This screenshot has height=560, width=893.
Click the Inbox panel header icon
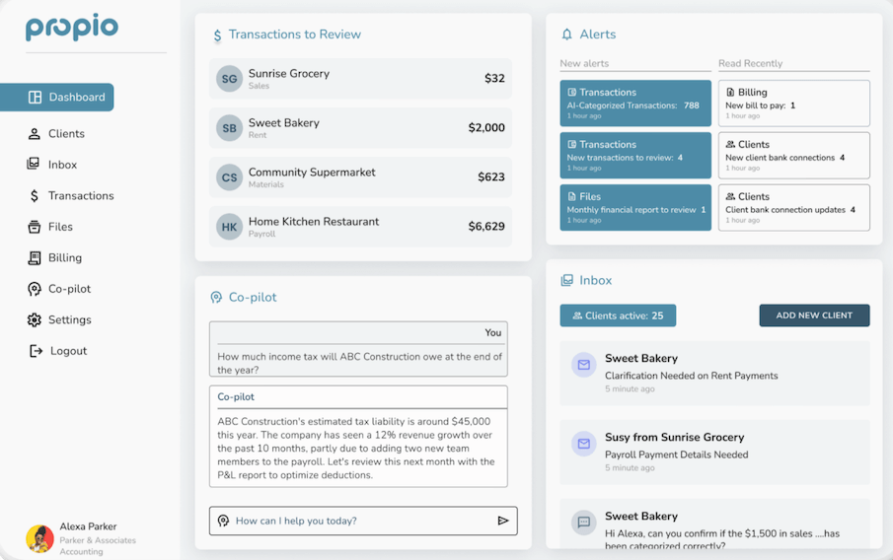click(x=566, y=281)
